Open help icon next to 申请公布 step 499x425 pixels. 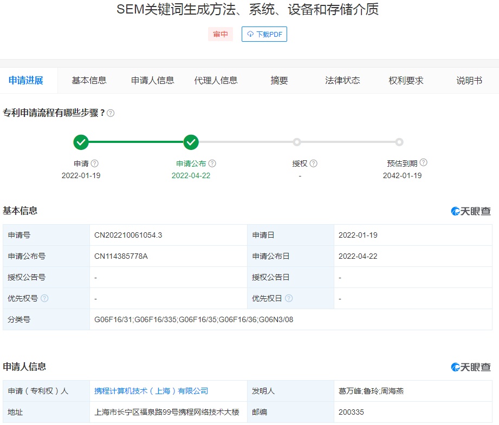click(212, 164)
